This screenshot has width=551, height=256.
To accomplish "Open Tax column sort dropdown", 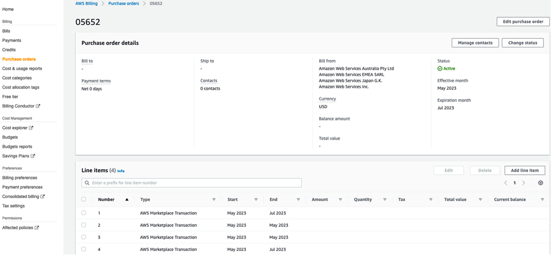I will [431, 199].
